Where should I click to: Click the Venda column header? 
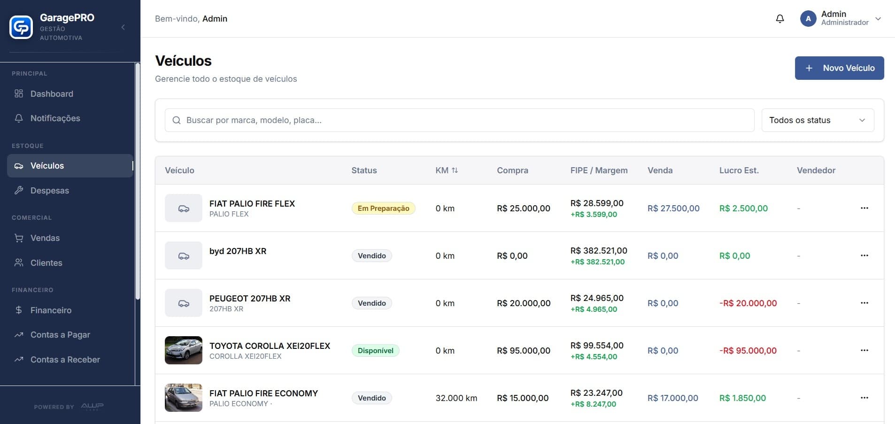[x=660, y=170]
